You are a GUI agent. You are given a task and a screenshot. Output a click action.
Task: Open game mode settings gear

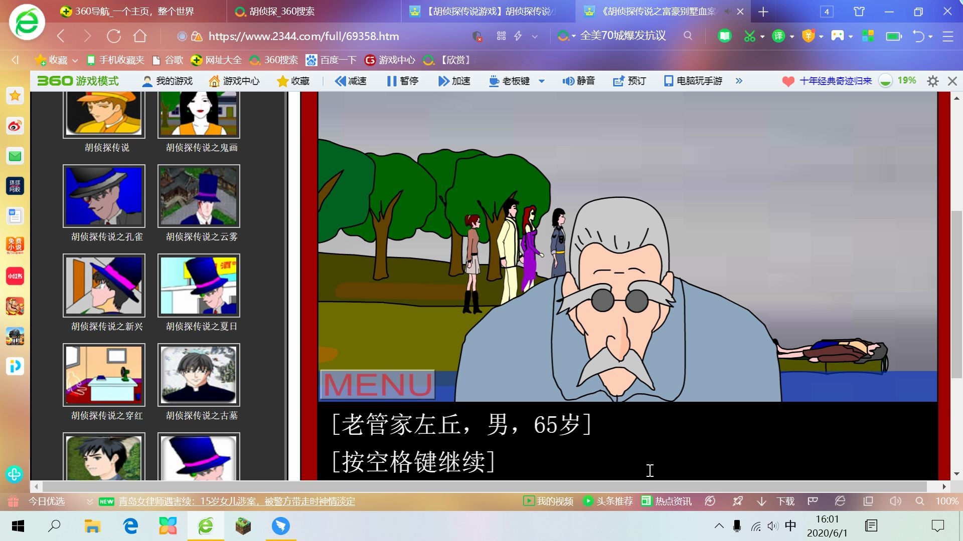coord(932,81)
